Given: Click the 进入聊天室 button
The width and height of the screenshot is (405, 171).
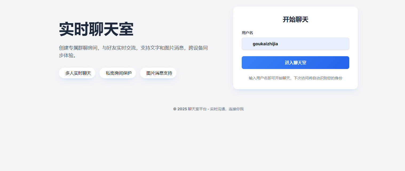Looking at the screenshot, I should [295, 63].
